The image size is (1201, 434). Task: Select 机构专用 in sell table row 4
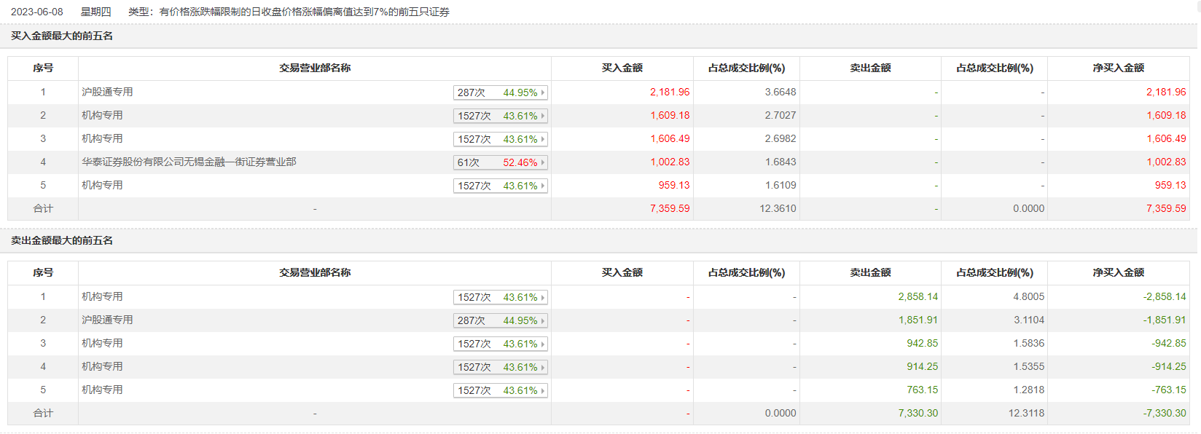(102, 366)
